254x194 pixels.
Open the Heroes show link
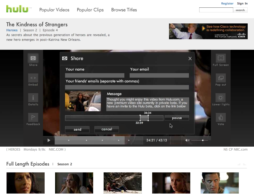pyautogui.click(x=12, y=30)
